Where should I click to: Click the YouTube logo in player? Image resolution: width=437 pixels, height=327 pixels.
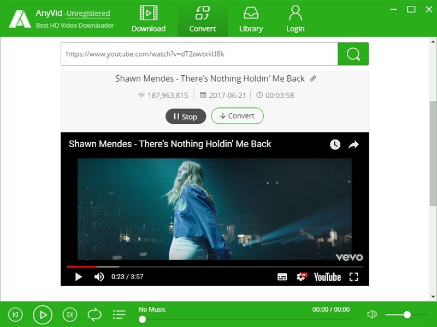pos(327,277)
